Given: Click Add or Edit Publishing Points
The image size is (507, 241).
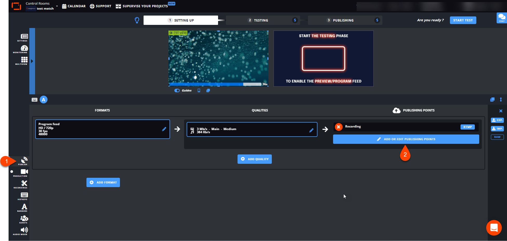Looking at the screenshot, I should tap(406, 139).
